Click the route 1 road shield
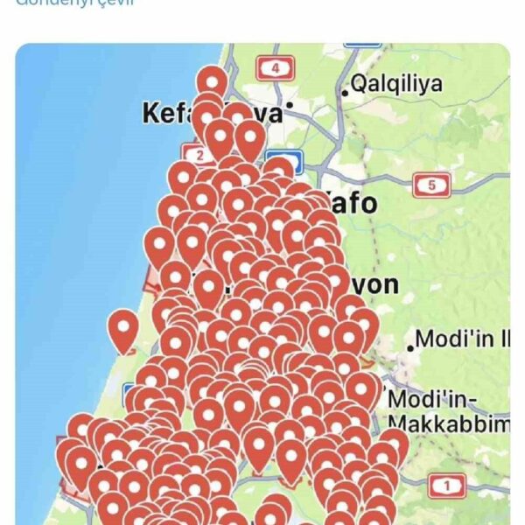The image size is (525, 525). tap(446, 486)
